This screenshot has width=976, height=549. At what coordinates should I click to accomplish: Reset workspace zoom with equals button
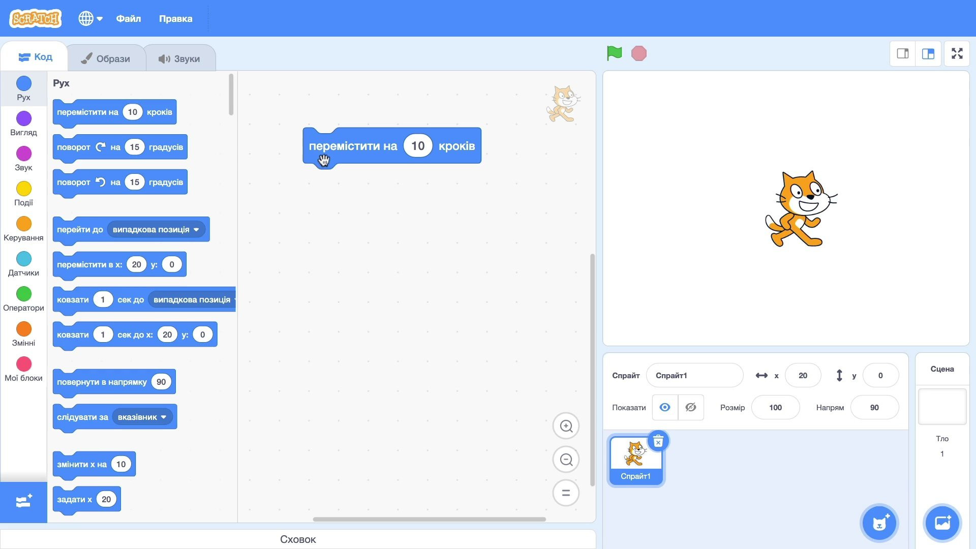pos(566,493)
